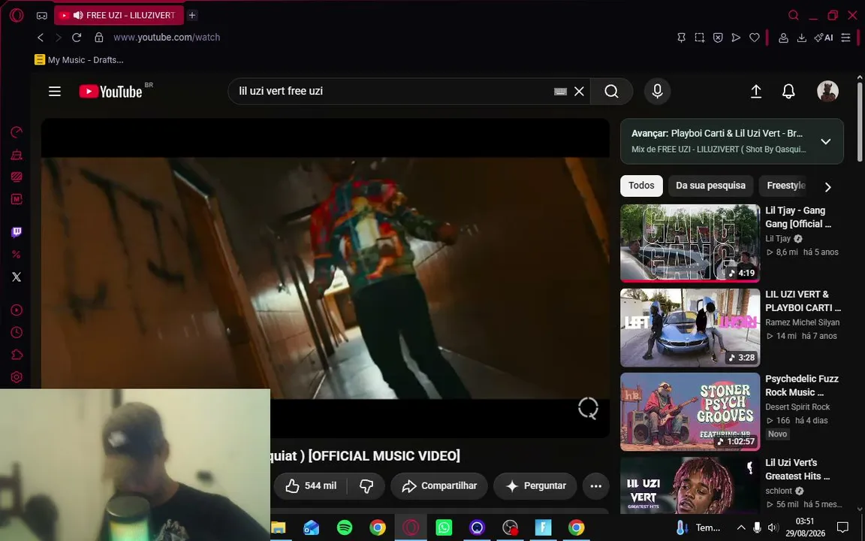
Task: Open the browser downloads panel
Action: click(x=802, y=38)
